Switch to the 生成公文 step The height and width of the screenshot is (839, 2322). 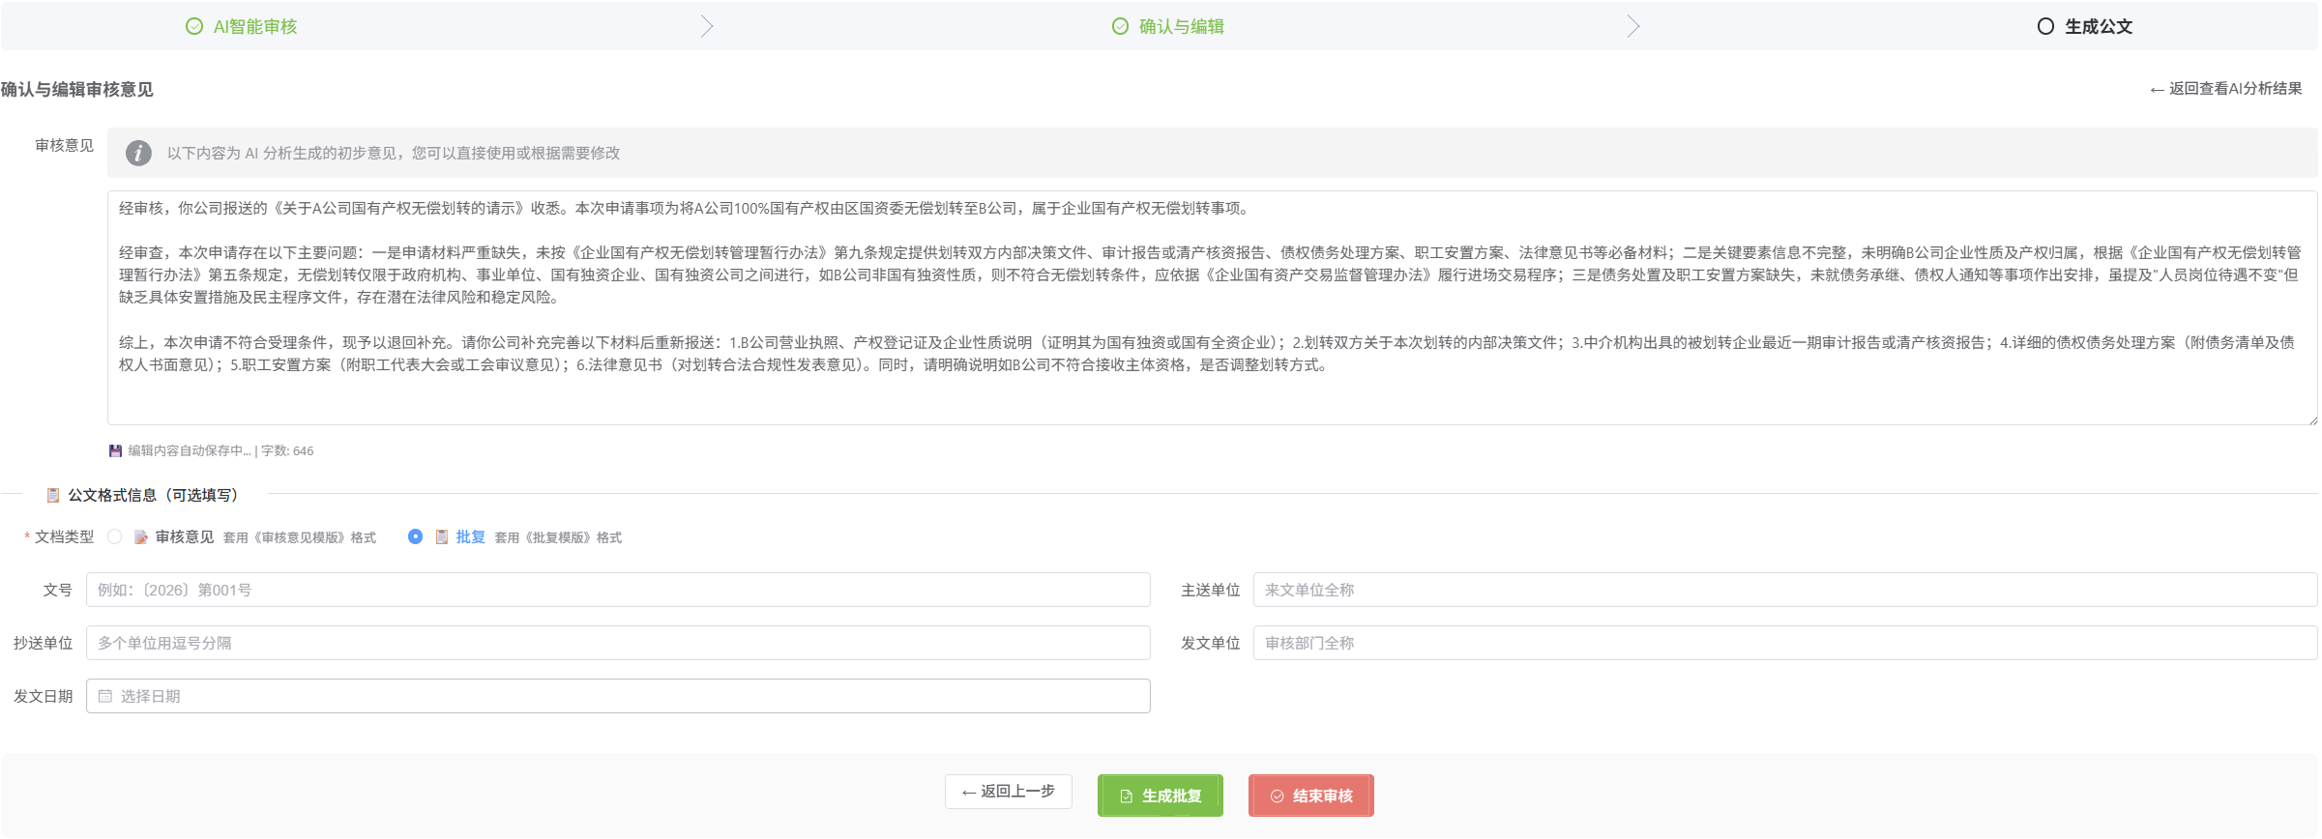pyautogui.click(x=2098, y=26)
